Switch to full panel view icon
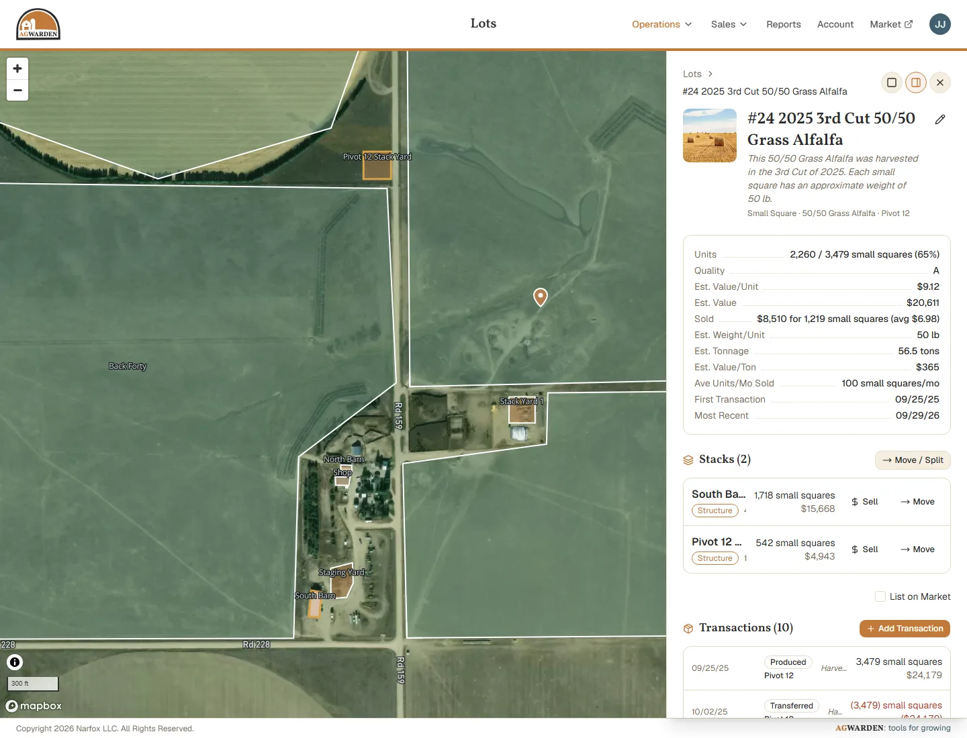Viewport: 967px width, 738px height. click(x=892, y=83)
